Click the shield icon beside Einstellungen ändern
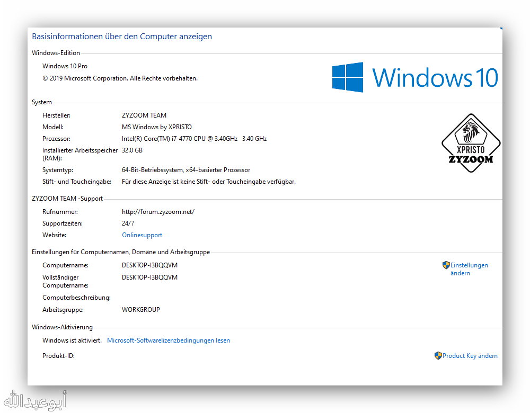Image resolution: width=530 pixels, height=413 pixels. [446, 265]
